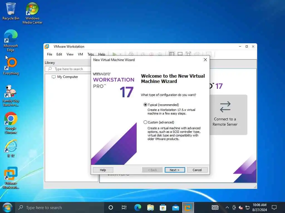Close the New Virtual Machine Wizard dialog
The image size is (285, 213).
(x=205, y=60)
